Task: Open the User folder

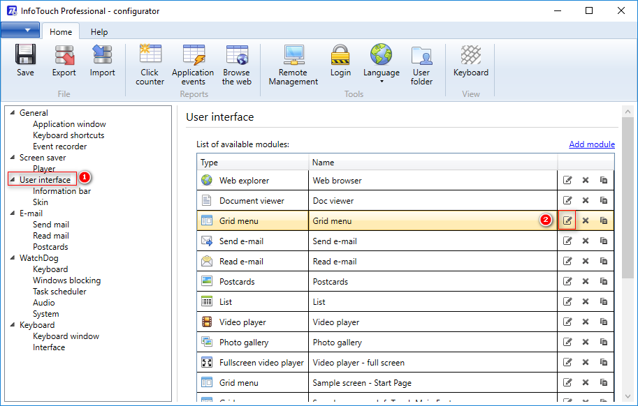Action: [421, 65]
